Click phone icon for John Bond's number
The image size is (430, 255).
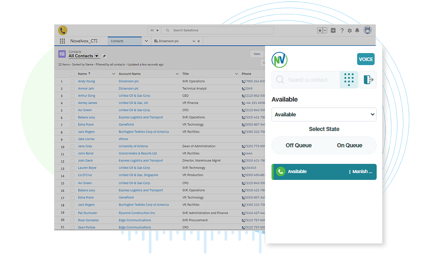243,153
